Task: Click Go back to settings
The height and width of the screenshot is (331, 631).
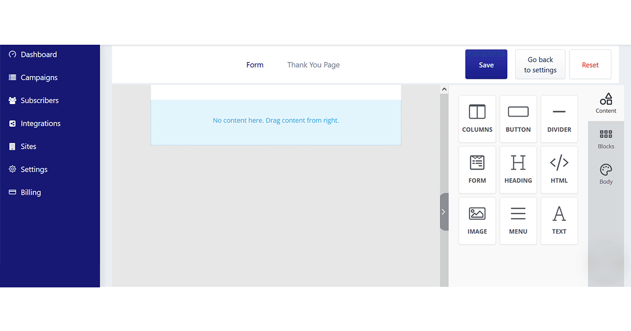Action: tap(540, 65)
